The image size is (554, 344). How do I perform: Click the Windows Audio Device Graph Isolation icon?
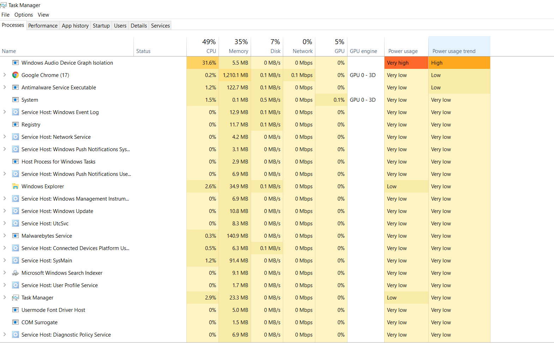tap(15, 63)
